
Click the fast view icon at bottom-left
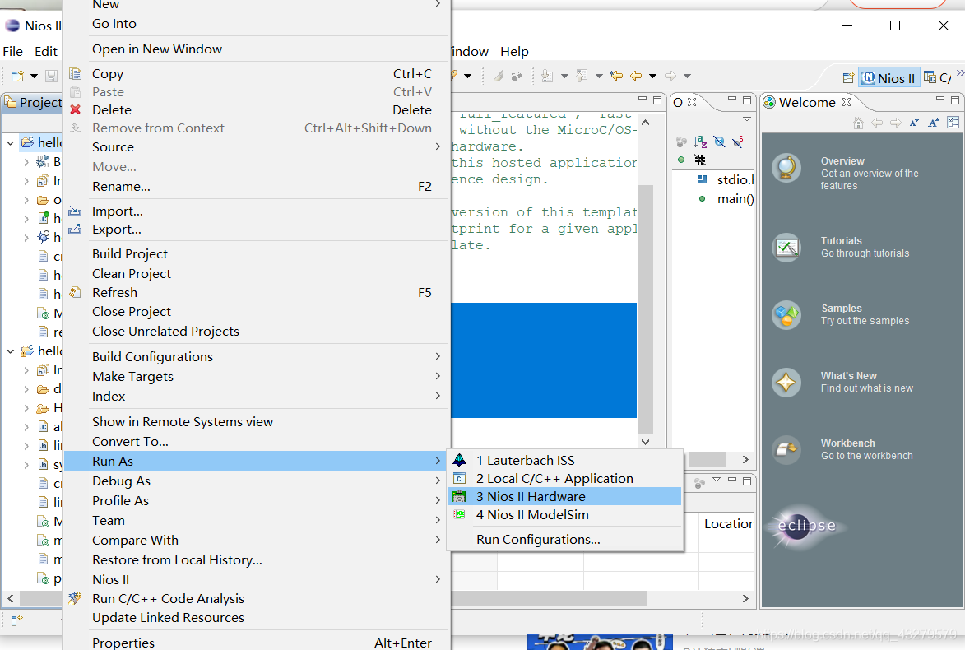click(16, 620)
